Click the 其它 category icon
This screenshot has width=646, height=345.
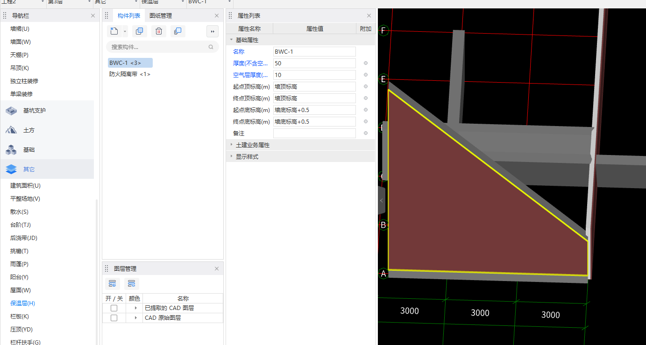pyautogui.click(x=11, y=169)
